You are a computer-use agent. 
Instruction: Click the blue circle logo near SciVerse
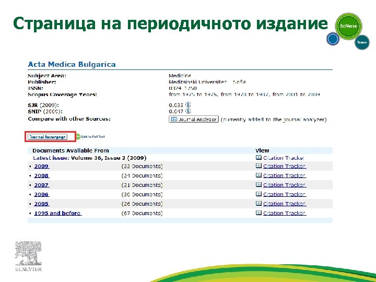click(333, 39)
